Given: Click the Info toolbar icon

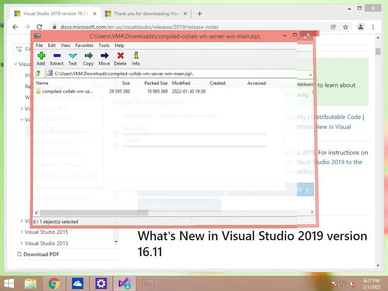Looking at the screenshot, I should coord(136,59).
